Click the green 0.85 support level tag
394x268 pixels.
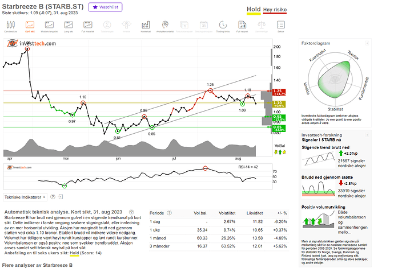click(x=279, y=129)
